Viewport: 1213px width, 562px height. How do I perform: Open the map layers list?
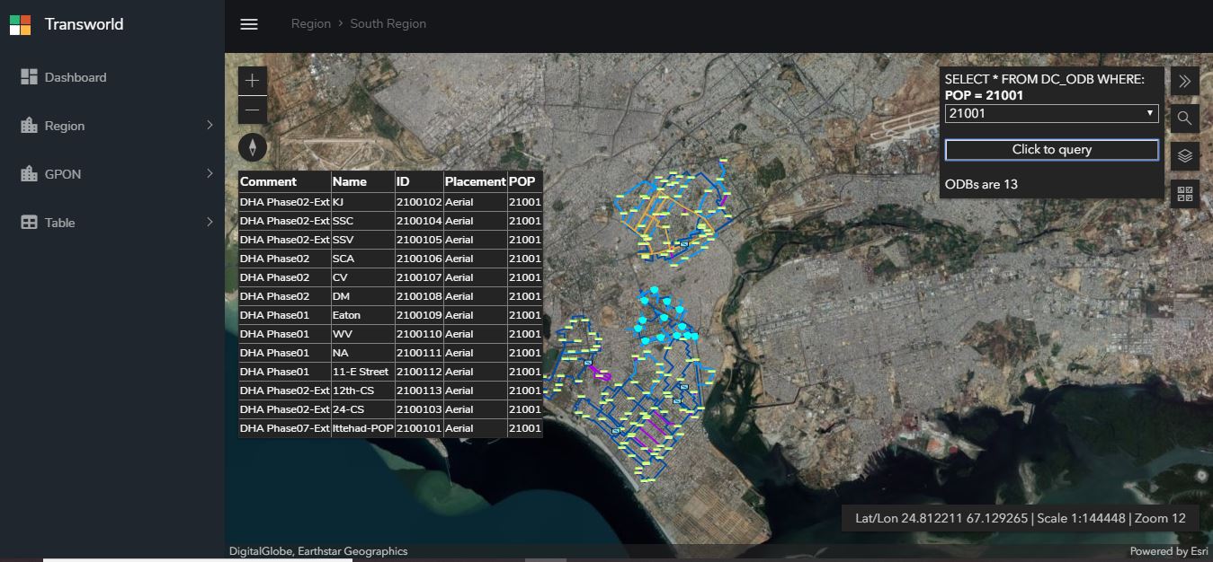click(1185, 156)
